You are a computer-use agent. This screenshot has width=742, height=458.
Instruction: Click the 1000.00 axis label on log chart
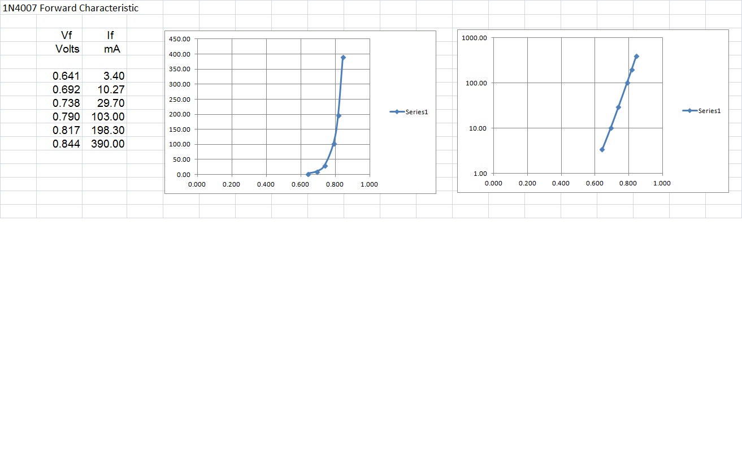(x=474, y=38)
